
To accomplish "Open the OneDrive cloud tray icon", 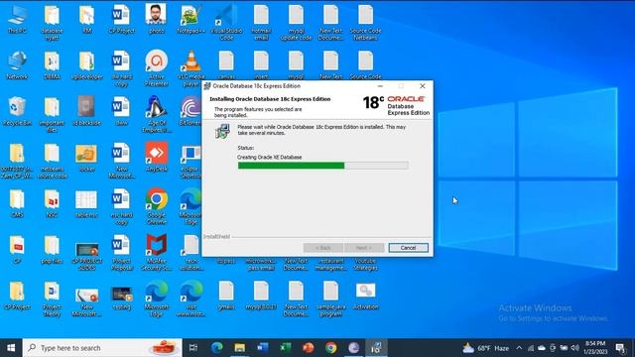I will (542, 348).
